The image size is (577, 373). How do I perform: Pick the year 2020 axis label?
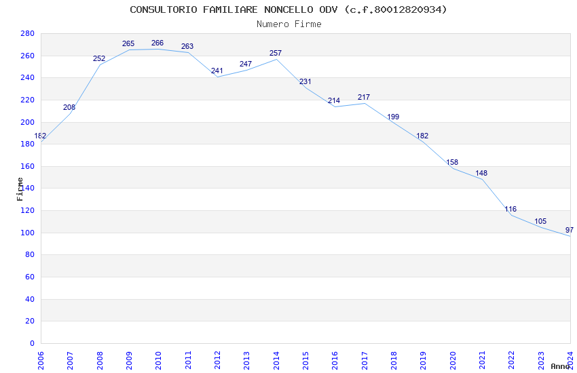(x=453, y=360)
